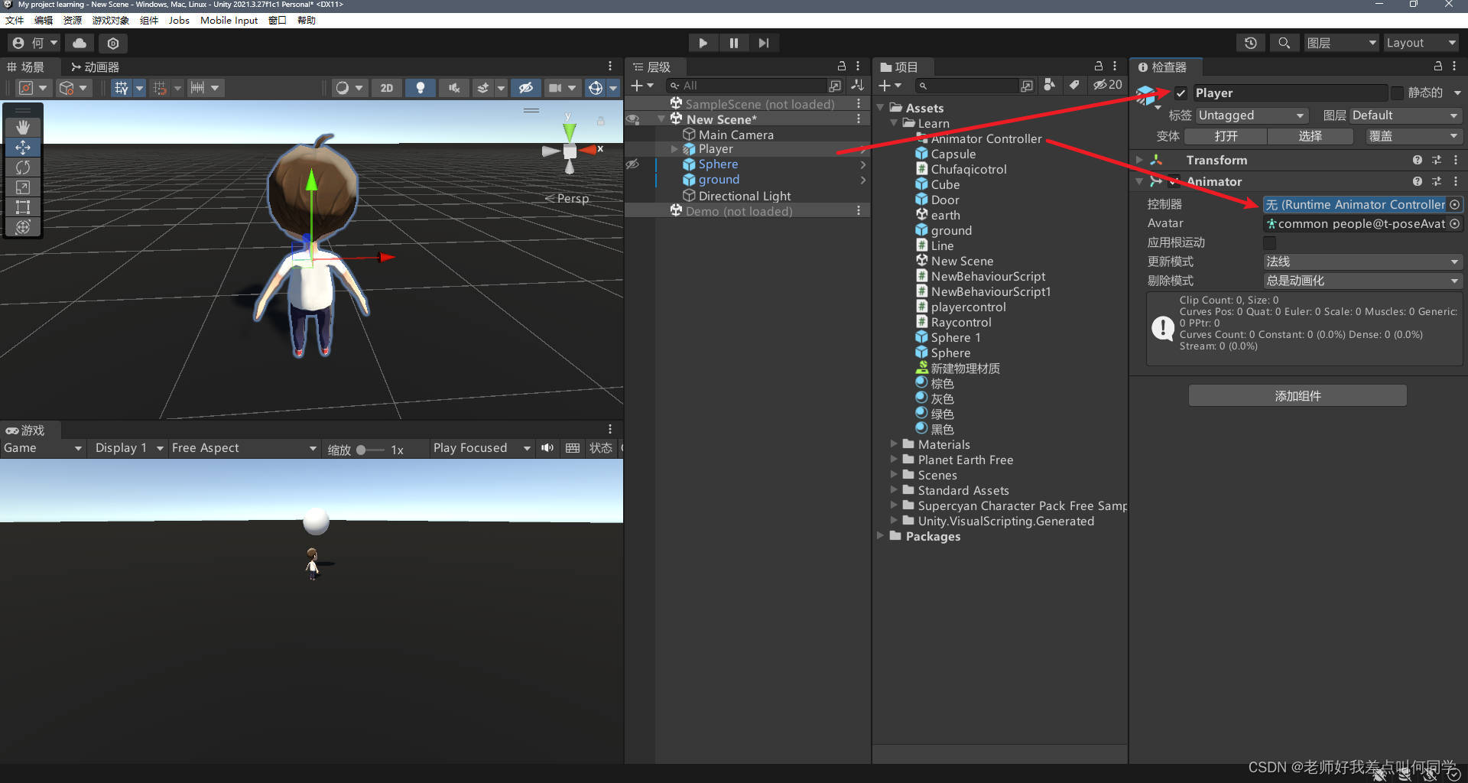1468x783 pixels.
Task: Adjust the Game view scale slider
Action: click(371, 450)
